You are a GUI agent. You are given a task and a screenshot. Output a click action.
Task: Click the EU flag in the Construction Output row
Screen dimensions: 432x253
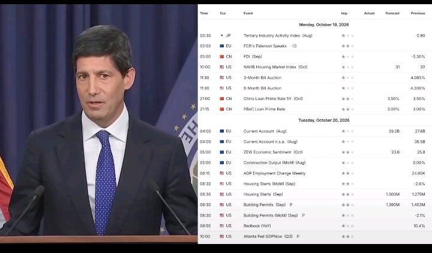coord(222,162)
